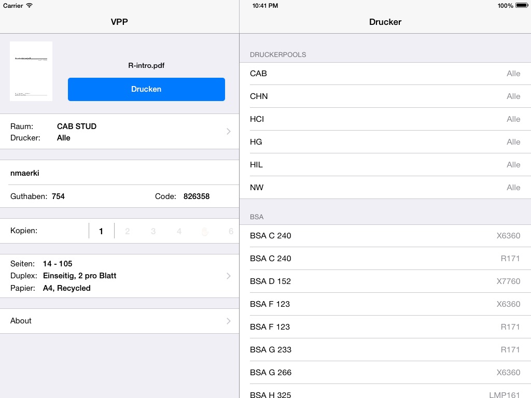Select 4 copies in Kopien picker
531x398 pixels.
pos(179,231)
